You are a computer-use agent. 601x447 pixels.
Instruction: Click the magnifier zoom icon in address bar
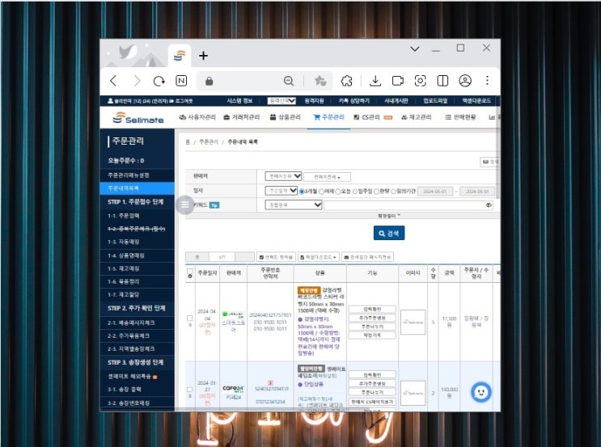click(x=289, y=81)
